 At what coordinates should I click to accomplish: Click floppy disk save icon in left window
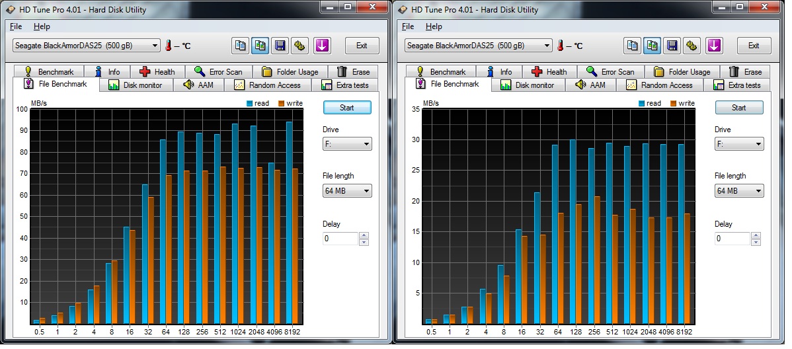click(x=280, y=46)
